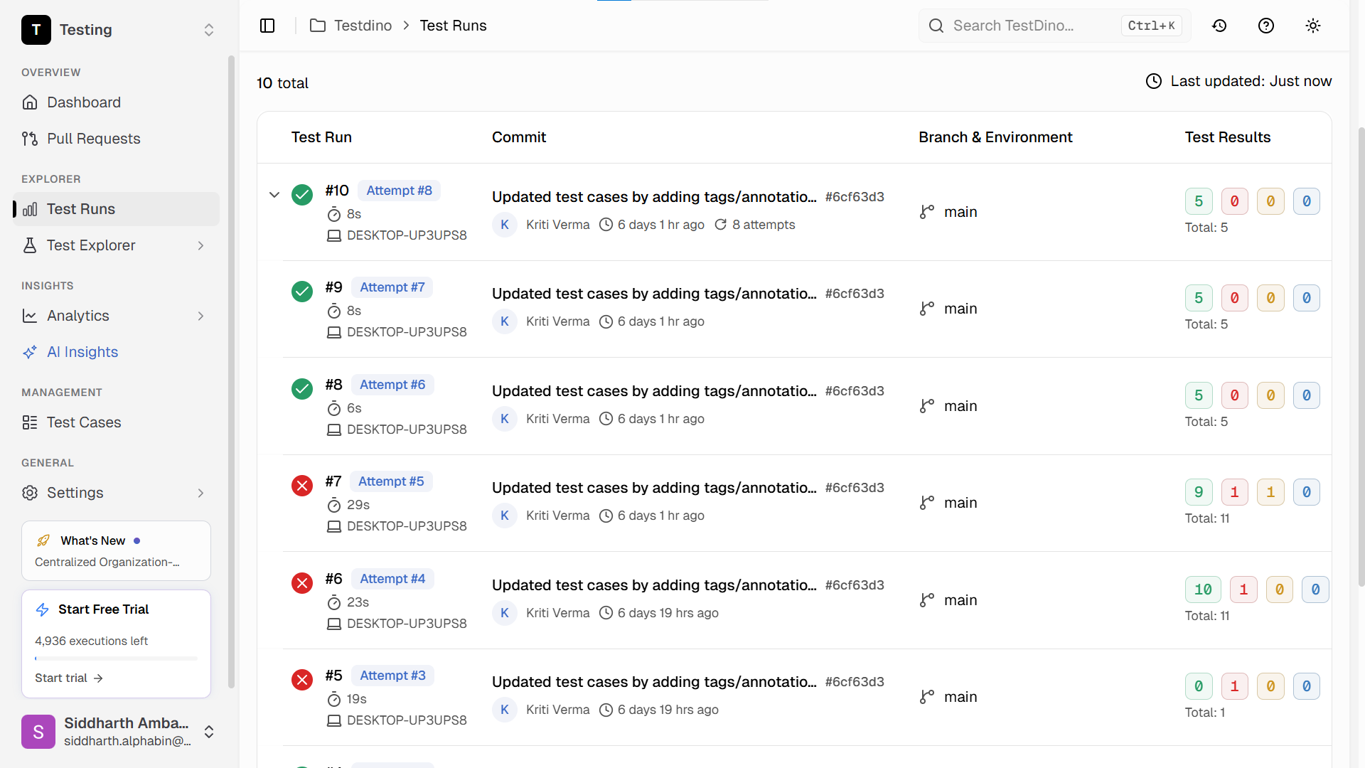Open the history clock icon

click(x=1219, y=26)
